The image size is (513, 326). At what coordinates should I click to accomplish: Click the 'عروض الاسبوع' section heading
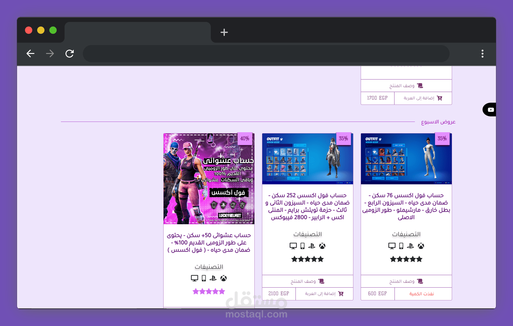[438, 122]
